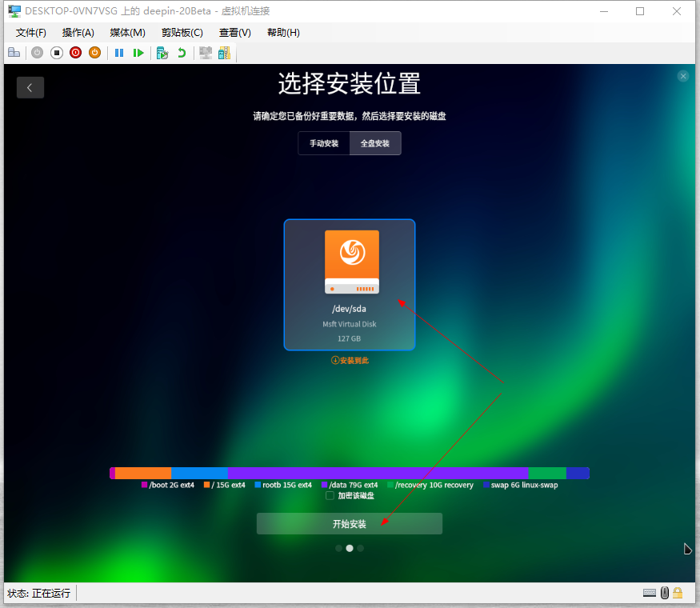
Task: Start the VM with the orange power icon
Action: point(94,52)
